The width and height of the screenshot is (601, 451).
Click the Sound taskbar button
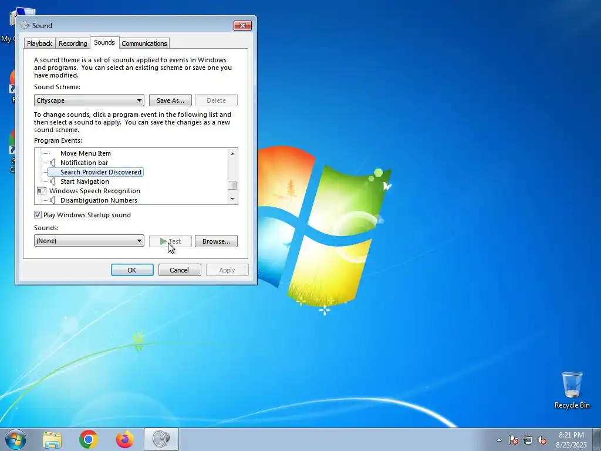[x=161, y=439]
